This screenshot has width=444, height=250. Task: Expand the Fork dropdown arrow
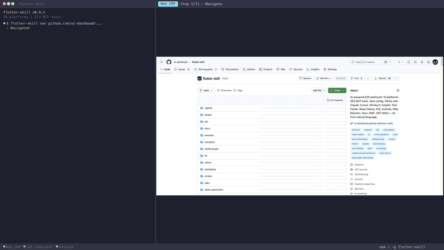click(368, 78)
